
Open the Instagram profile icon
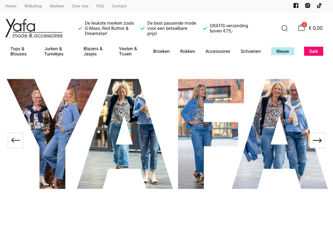(x=308, y=6)
